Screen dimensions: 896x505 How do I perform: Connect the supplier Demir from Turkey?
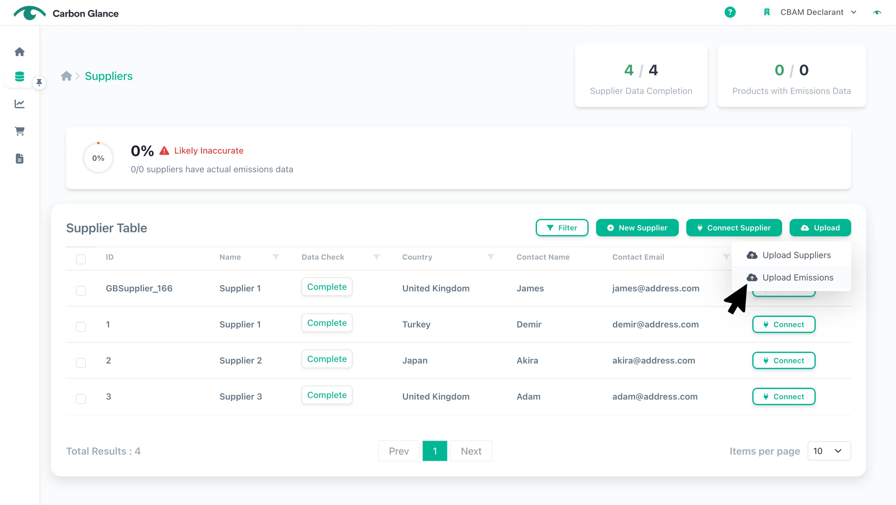click(783, 324)
